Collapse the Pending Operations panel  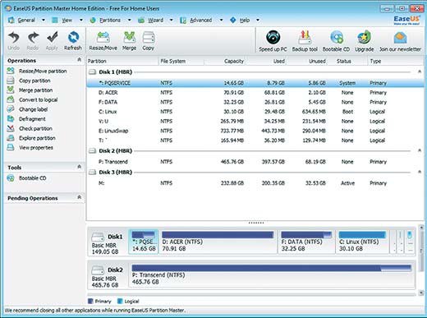80,197
